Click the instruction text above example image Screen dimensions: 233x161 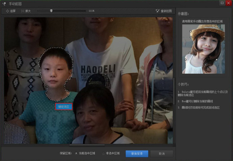pyautogui.click(x=202, y=21)
